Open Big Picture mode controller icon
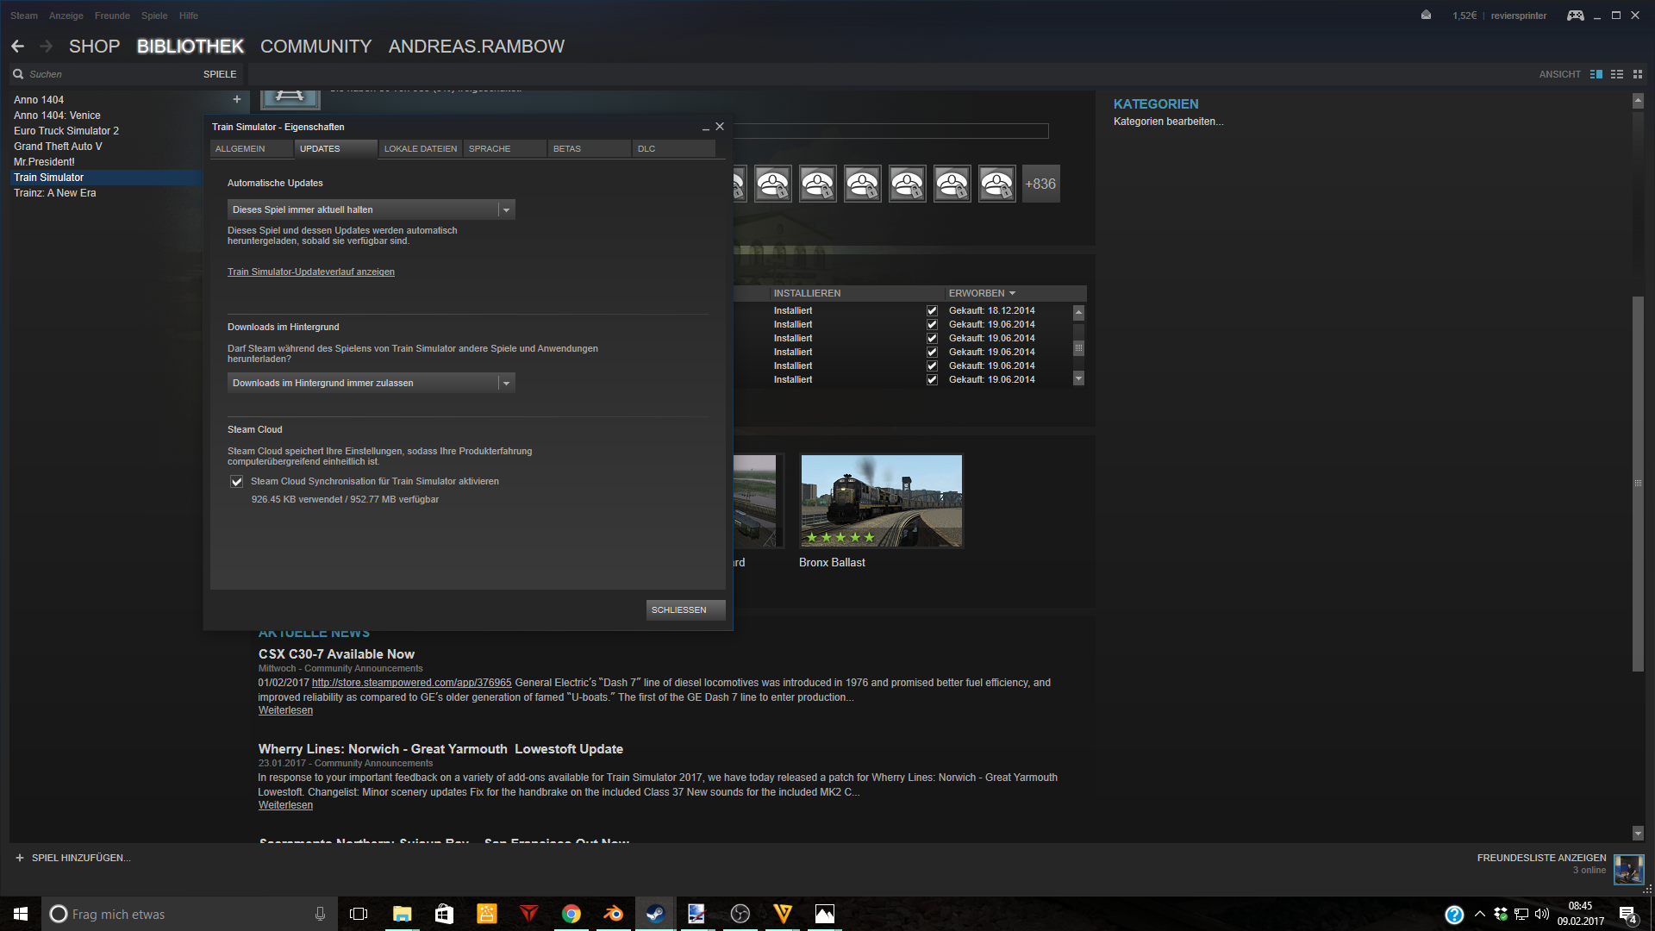 coord(1575,16)
